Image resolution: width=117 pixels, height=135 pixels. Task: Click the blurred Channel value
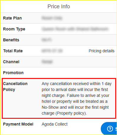(x=47, y=62)
